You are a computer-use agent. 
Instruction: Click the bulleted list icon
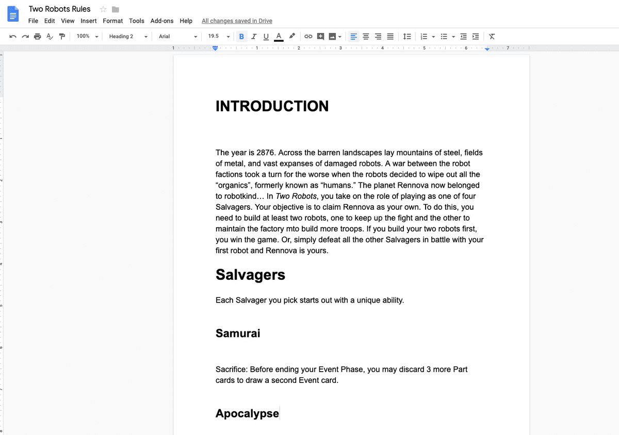(x=444, y=37)
